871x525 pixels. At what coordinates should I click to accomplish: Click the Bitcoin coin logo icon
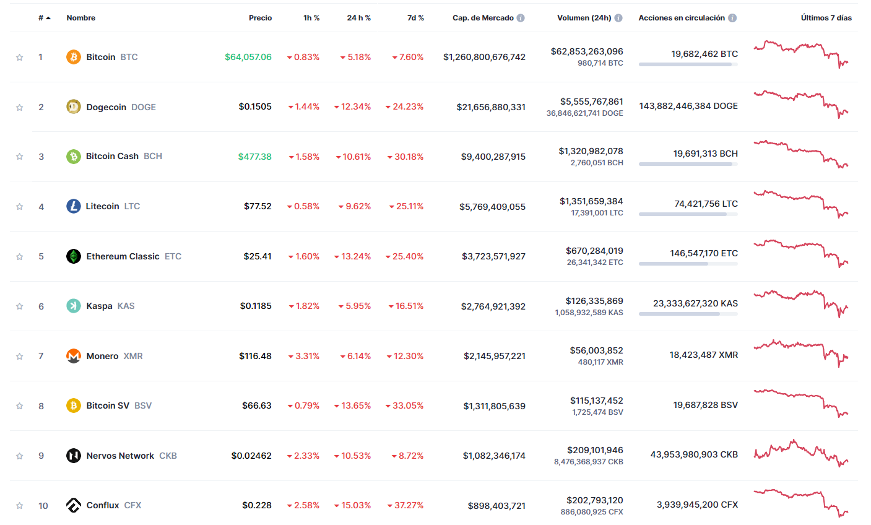pyautogui.click(x=74, y=57)
